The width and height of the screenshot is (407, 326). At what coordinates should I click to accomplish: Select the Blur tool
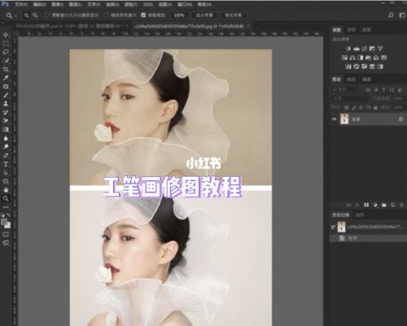pos(6,138)
